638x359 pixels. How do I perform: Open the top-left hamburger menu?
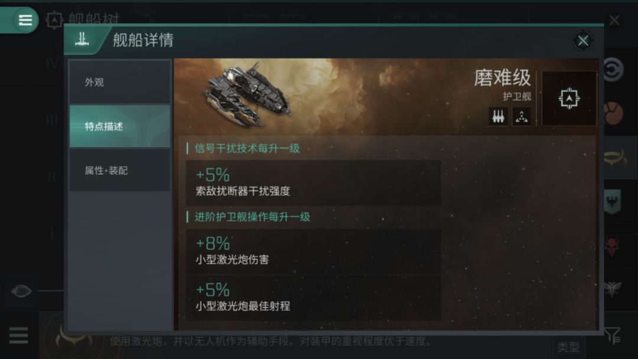pyautogui.click(x=25, y=19)
